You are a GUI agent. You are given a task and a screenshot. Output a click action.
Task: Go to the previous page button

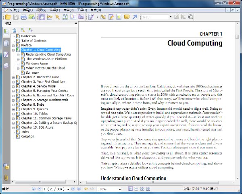[x=40, y=189]
